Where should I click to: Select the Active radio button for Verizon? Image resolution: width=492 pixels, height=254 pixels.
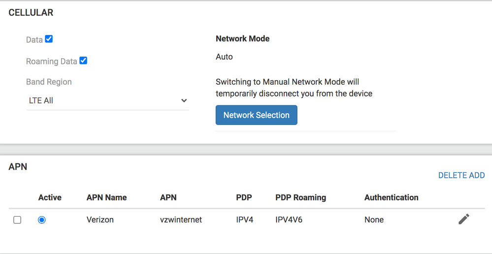42,220
